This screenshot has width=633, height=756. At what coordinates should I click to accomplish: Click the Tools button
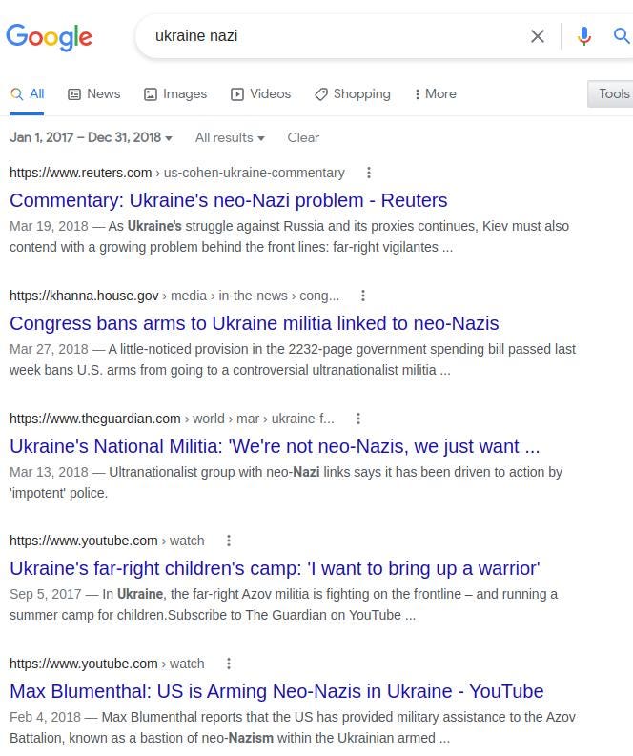point(610,93)
